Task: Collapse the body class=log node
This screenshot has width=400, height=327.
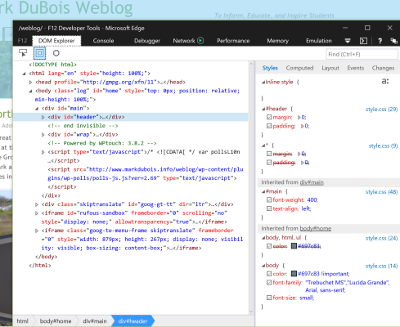Action: [30, 91]
